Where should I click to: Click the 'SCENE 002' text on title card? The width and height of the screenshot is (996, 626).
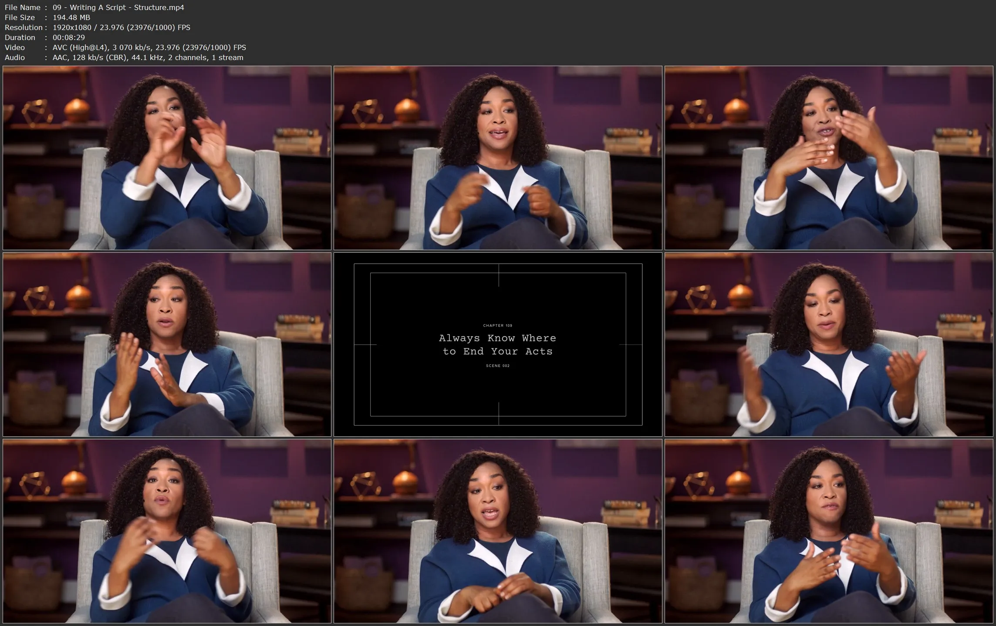tap(498, 365)
